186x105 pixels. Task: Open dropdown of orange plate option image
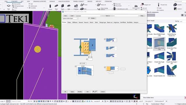point(117,69)
